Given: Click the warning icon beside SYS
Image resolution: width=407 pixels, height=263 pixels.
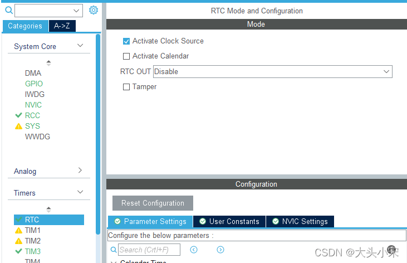Looking at the screenshot, I should pyautogui.click(x=18, y=126).
